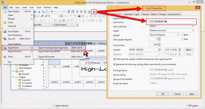Open the Tools menu
Image resolution: width=205 pixels, height=109 pixels.
click(38, 7)
